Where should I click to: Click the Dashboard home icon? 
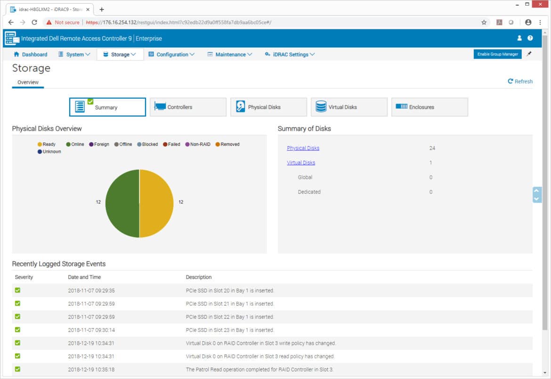(x=16, y=54)
